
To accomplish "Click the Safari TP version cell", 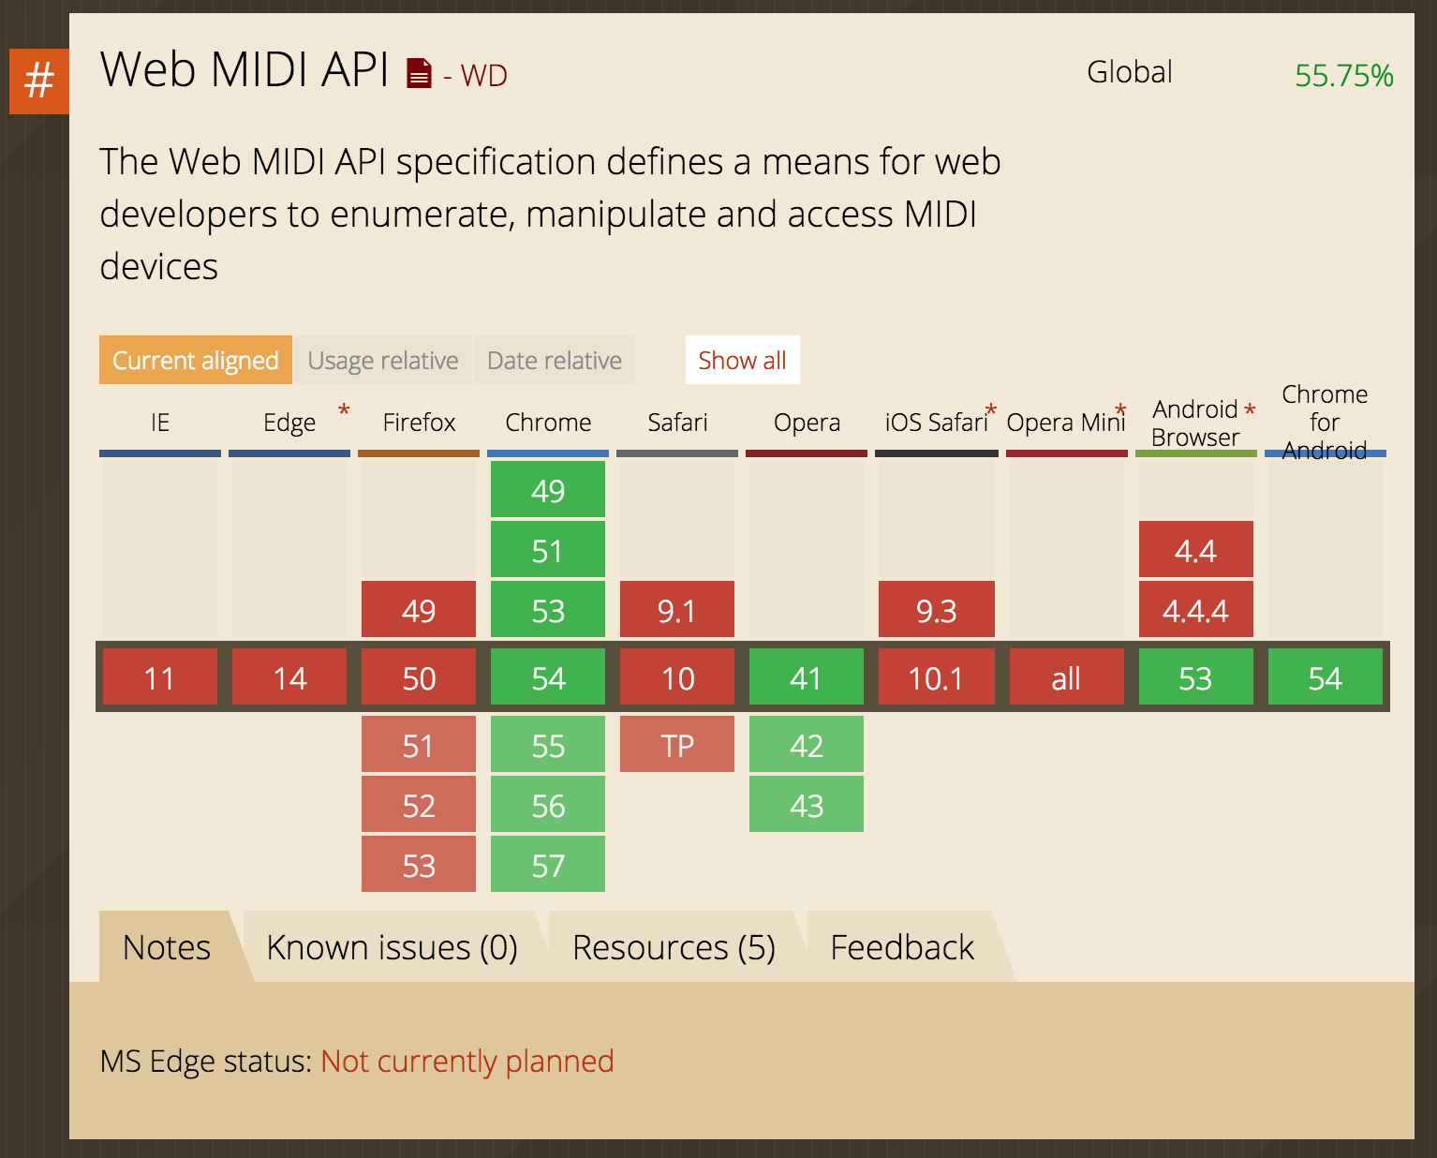I will click(676, 744).
